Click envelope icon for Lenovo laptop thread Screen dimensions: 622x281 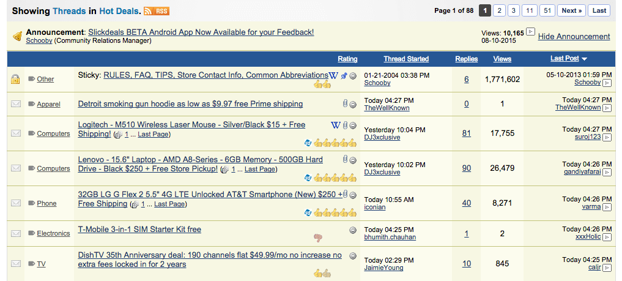pos(15,168)
